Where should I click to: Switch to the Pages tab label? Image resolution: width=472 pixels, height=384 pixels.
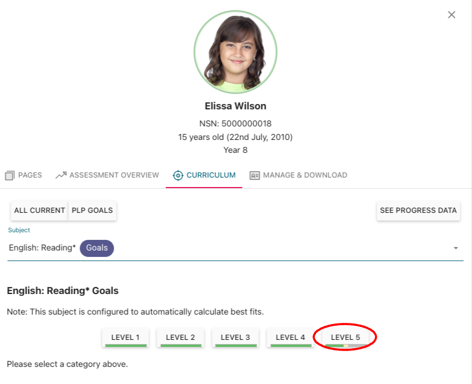click(x=30, y=175)
